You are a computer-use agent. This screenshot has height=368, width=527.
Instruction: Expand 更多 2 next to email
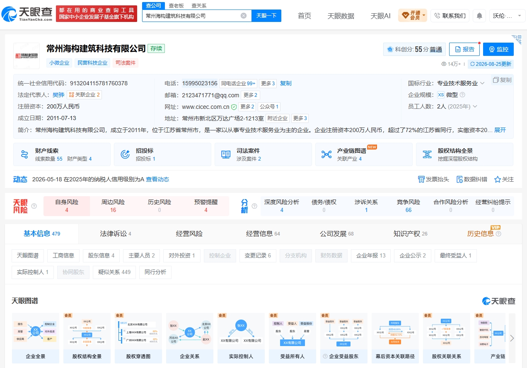point(251,95)
